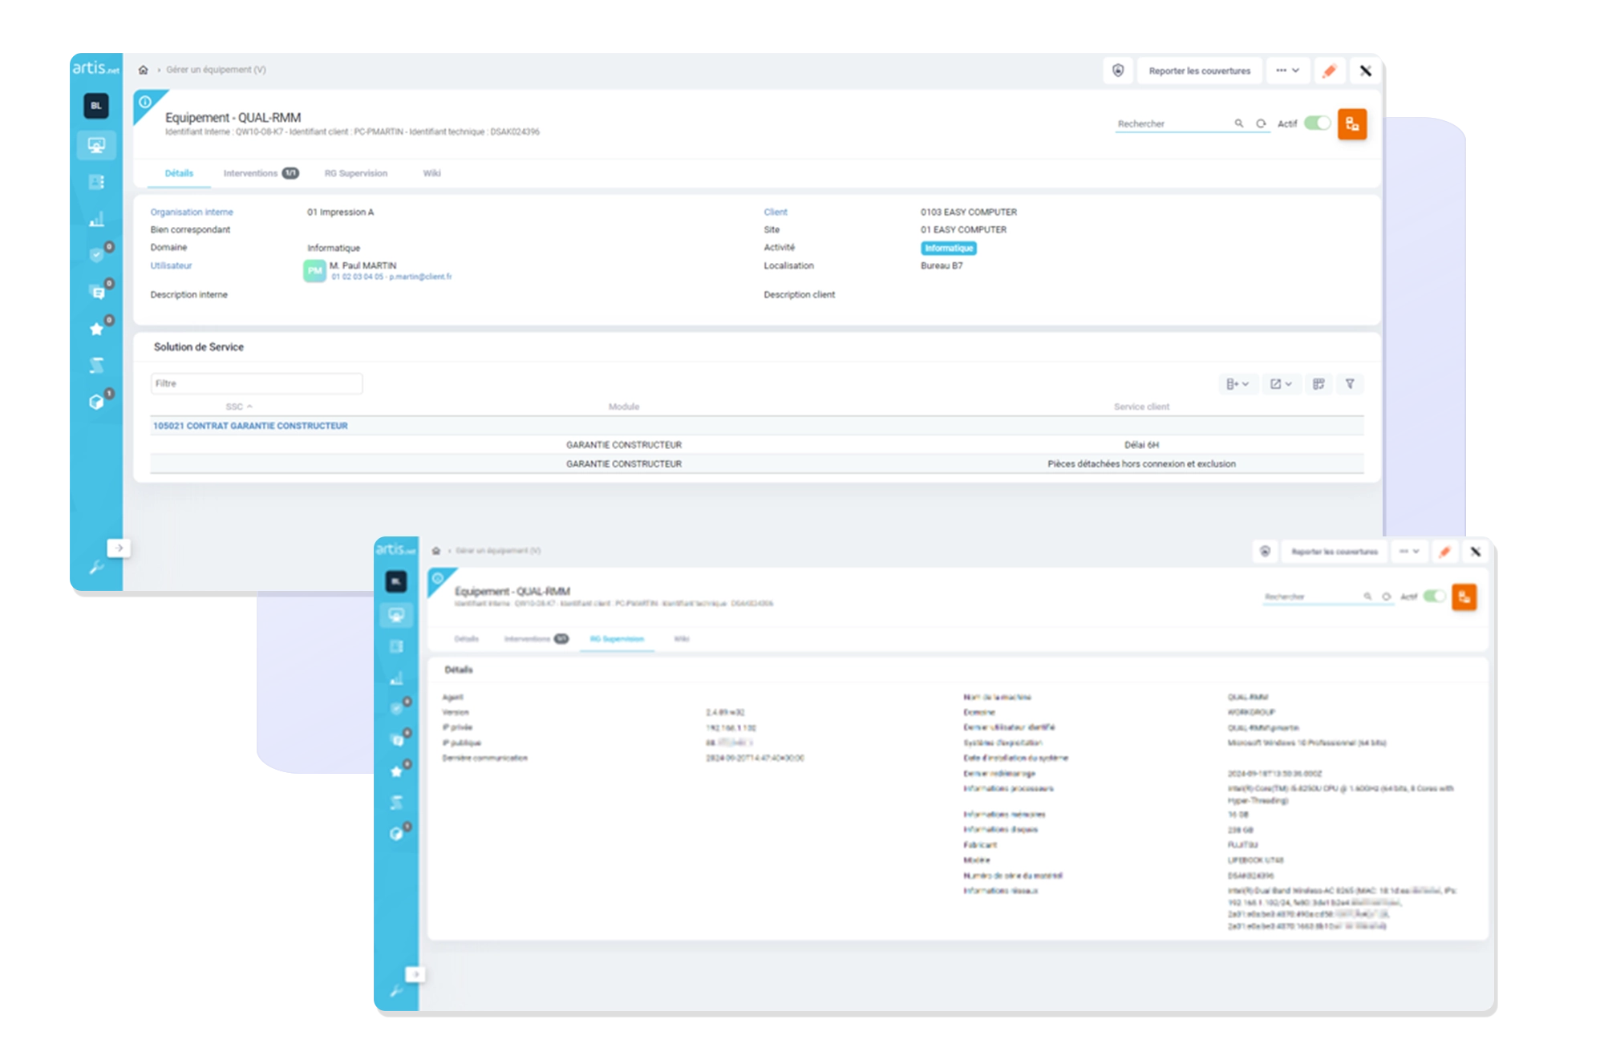Click the wrench settings icon in the top window sidebar
1604x1064 pixels.
point(96,568)
